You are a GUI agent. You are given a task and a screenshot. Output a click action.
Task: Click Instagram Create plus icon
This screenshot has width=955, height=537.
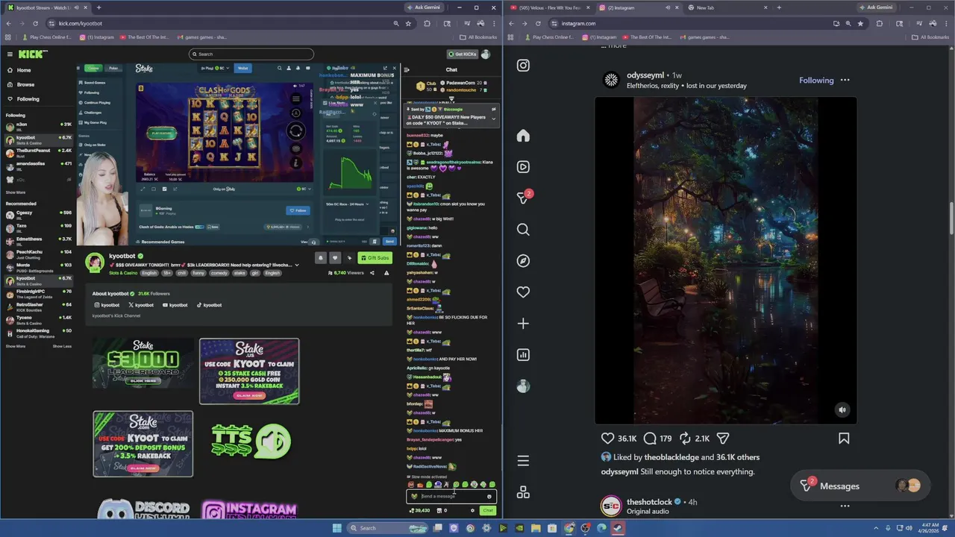[x=523, y=324]
